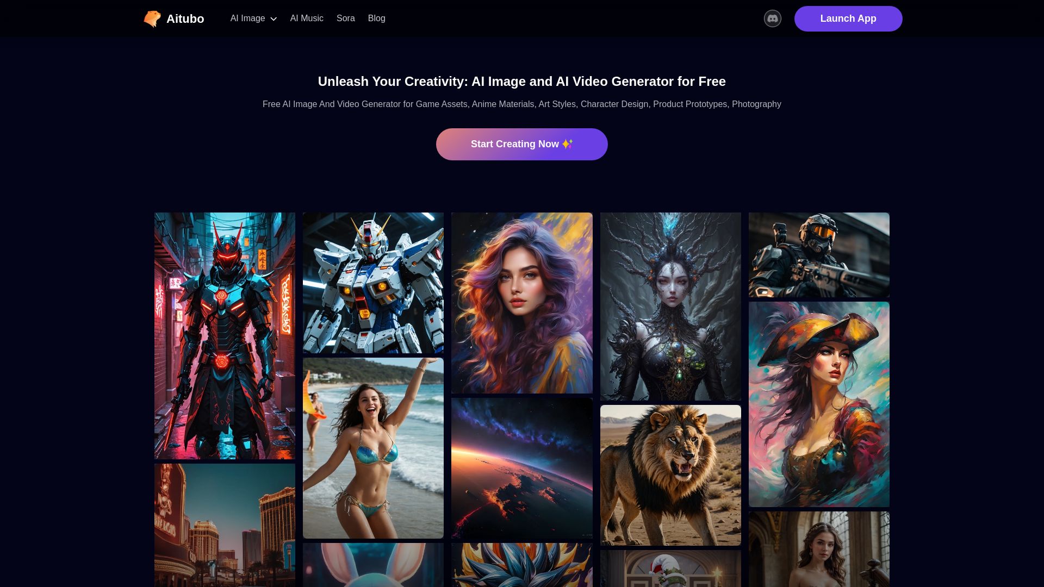Screen dimensions: 1044x587
Task: Click Start Creating Now button
Action: coord(521,144)
